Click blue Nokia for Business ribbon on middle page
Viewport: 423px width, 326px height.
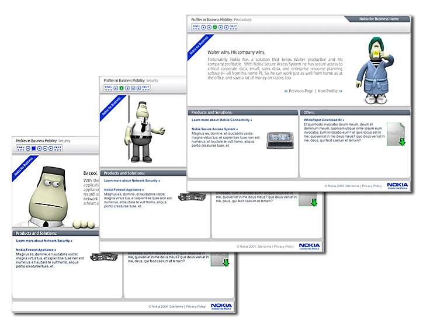(112, 107)
